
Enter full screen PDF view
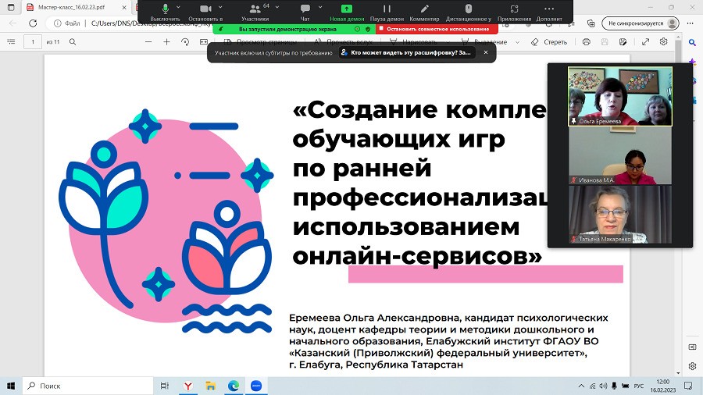click(x=646, y=41)
